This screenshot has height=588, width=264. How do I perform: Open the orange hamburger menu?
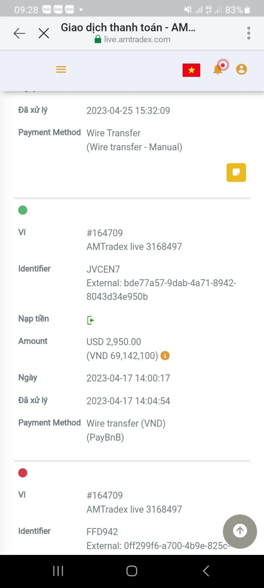(x=61, y=70)
